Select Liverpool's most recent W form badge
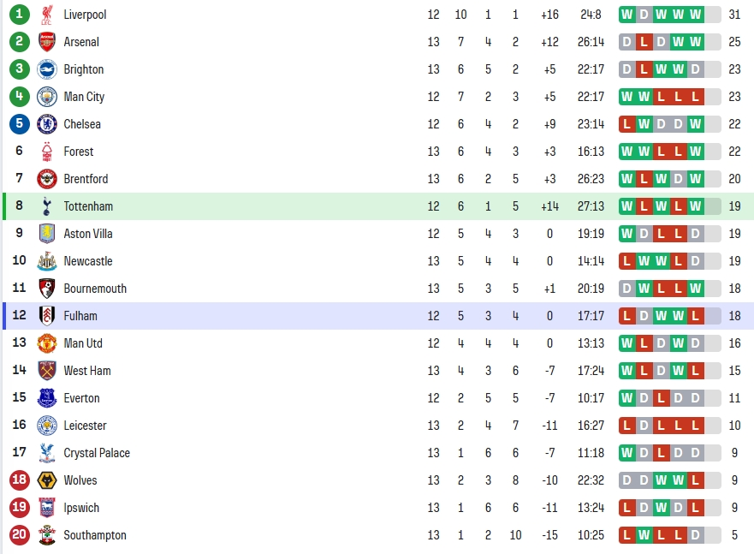The image size is (754, 554). (695, 15)
